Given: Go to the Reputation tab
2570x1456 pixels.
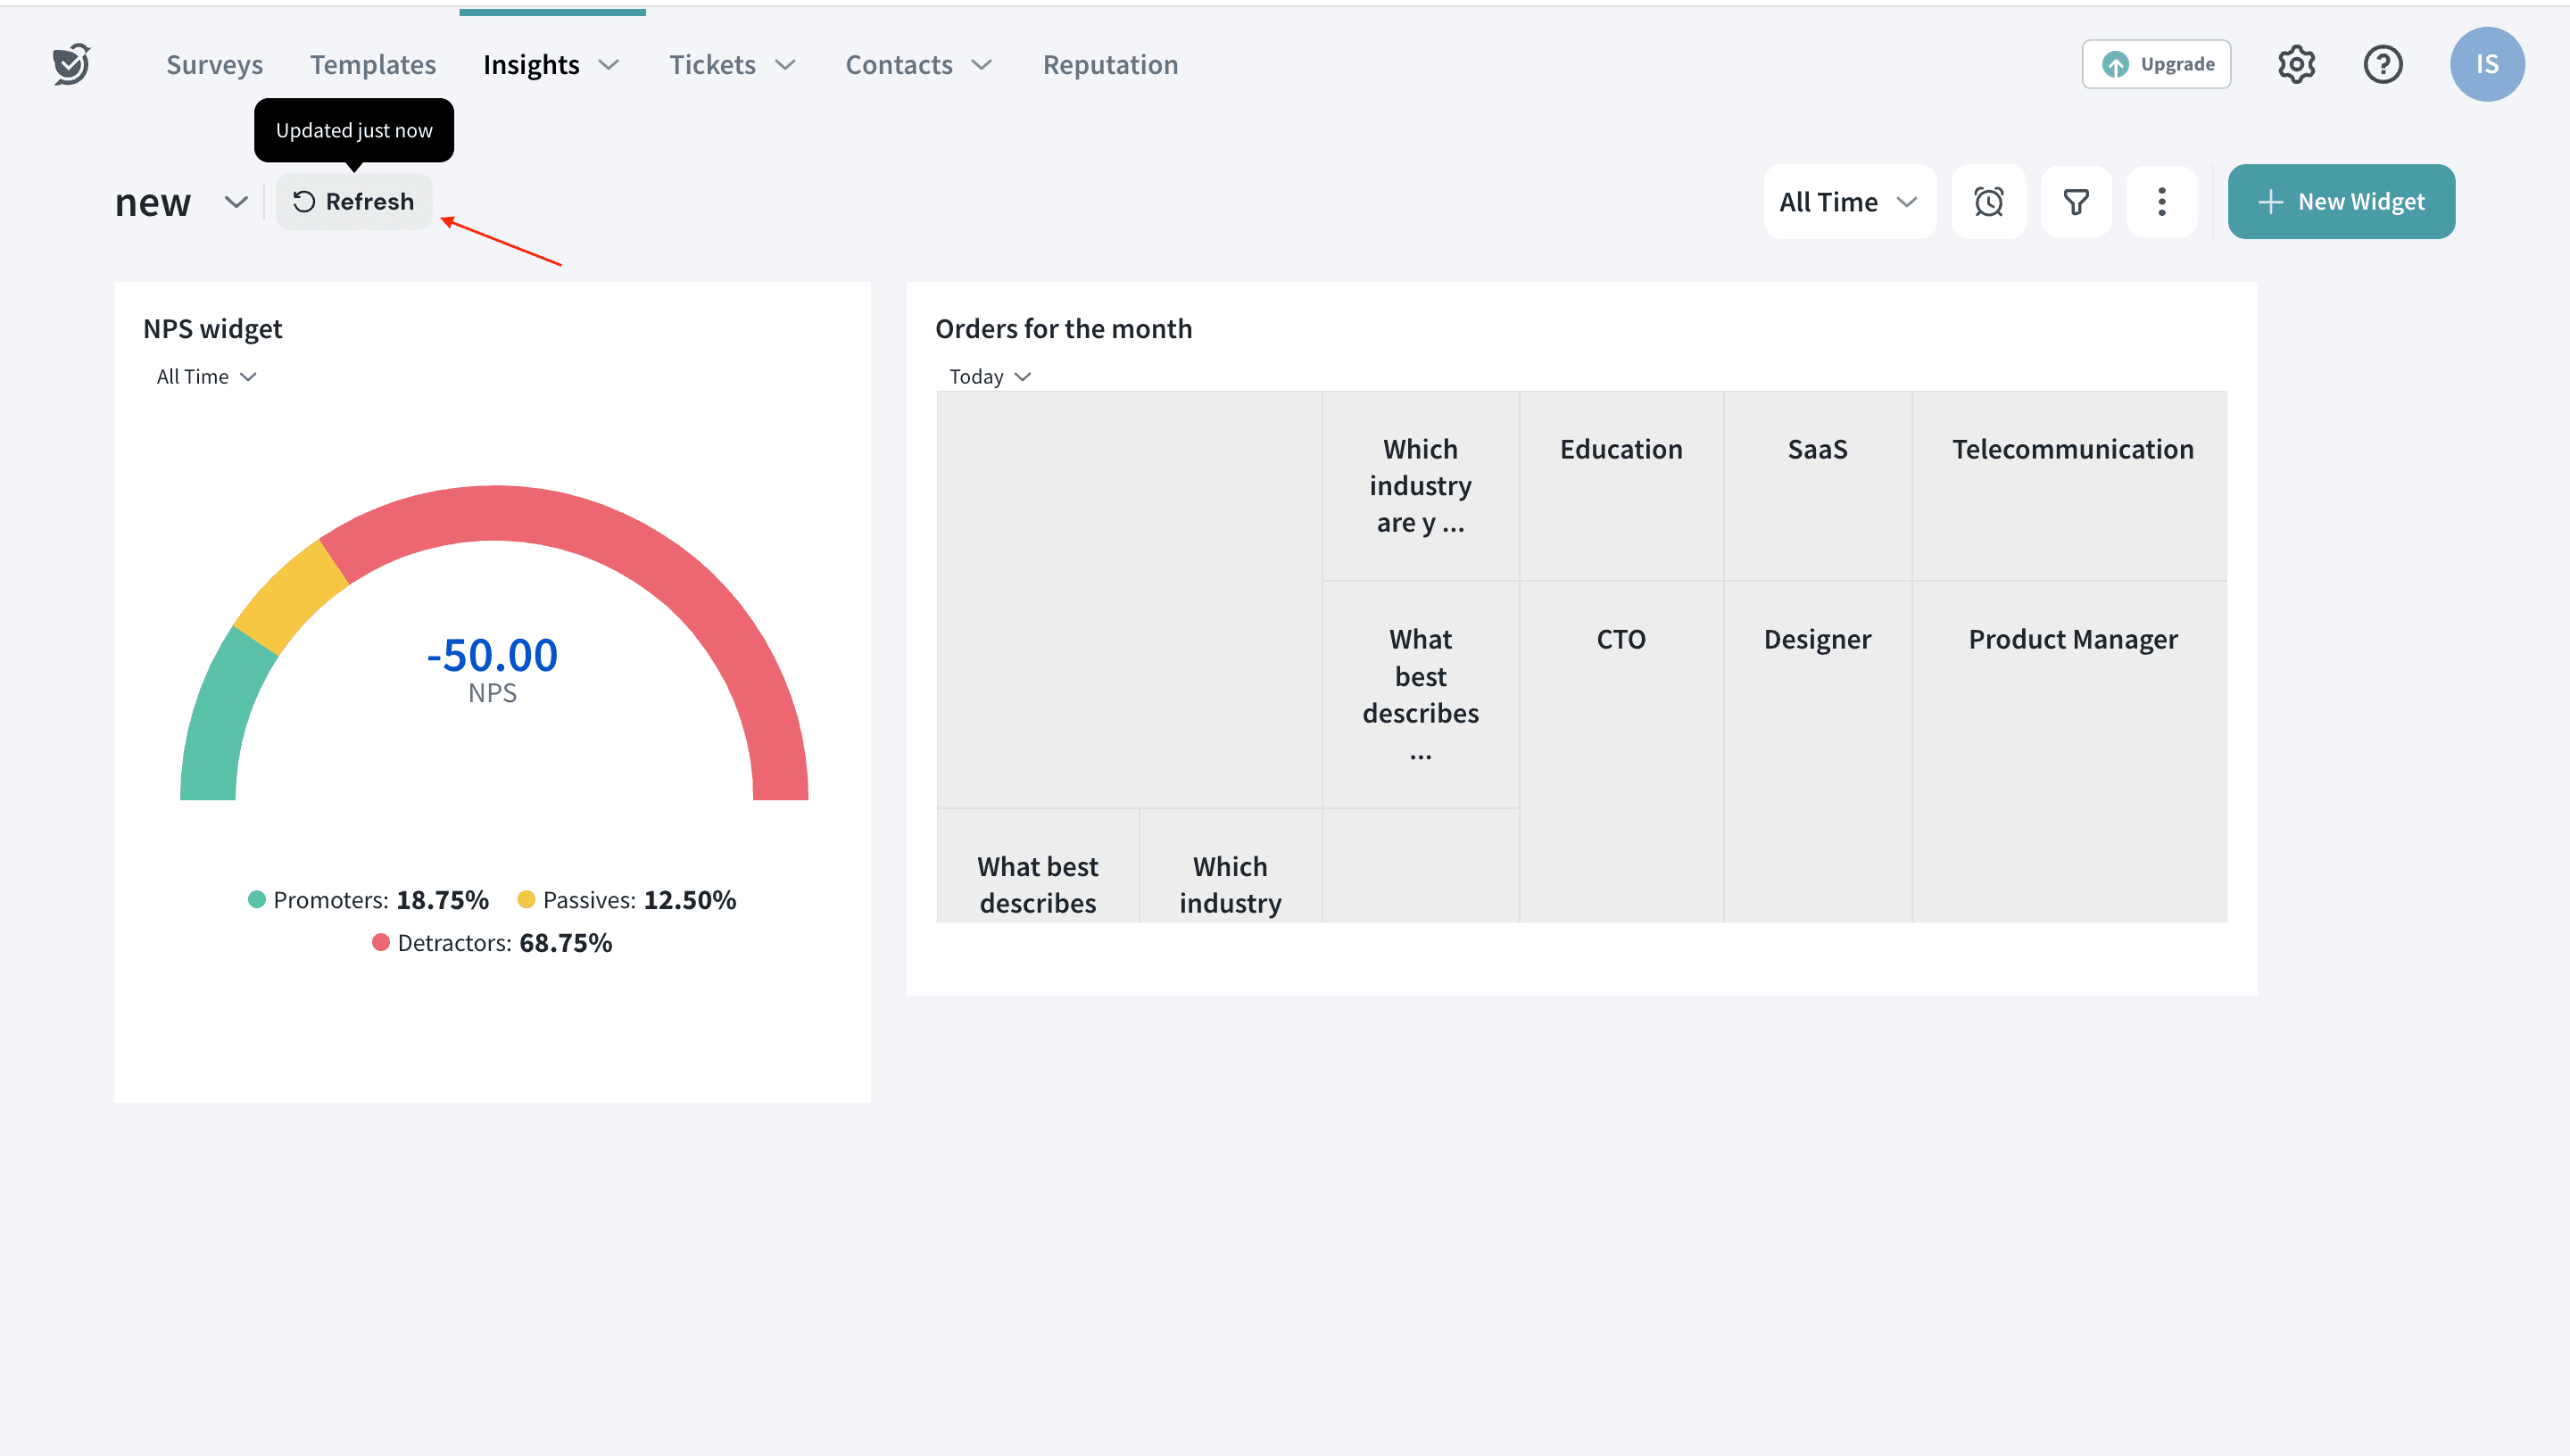Looking at the screenshot, I should click(1110, 65).
